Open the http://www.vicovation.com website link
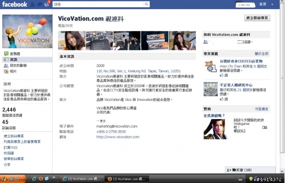The image size is (285, 183). (x=118, y=137)
